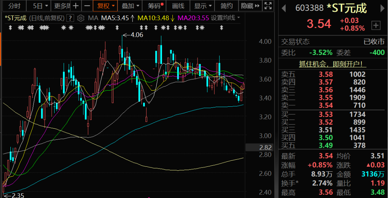The height and width of the screenshot is (198, 388).
Task: Go to next stock with right arrow
Action: pyautogui.click(x=380, y=8)
